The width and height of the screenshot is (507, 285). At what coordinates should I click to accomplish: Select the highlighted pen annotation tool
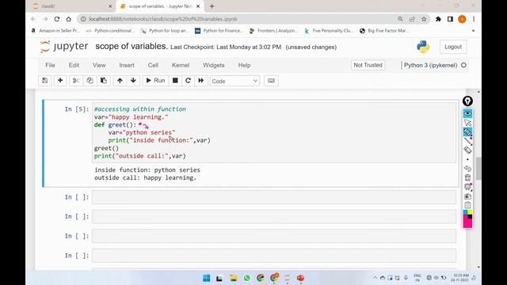point(467,132)
